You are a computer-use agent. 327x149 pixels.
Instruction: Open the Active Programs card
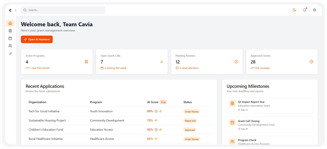(x=57, y=62)
